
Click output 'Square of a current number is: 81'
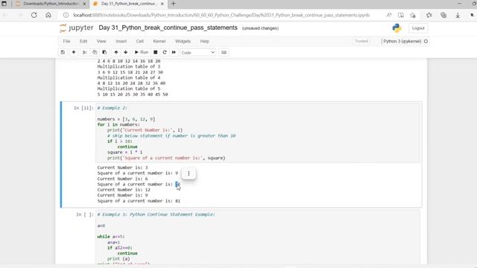(x=139, y=201)
